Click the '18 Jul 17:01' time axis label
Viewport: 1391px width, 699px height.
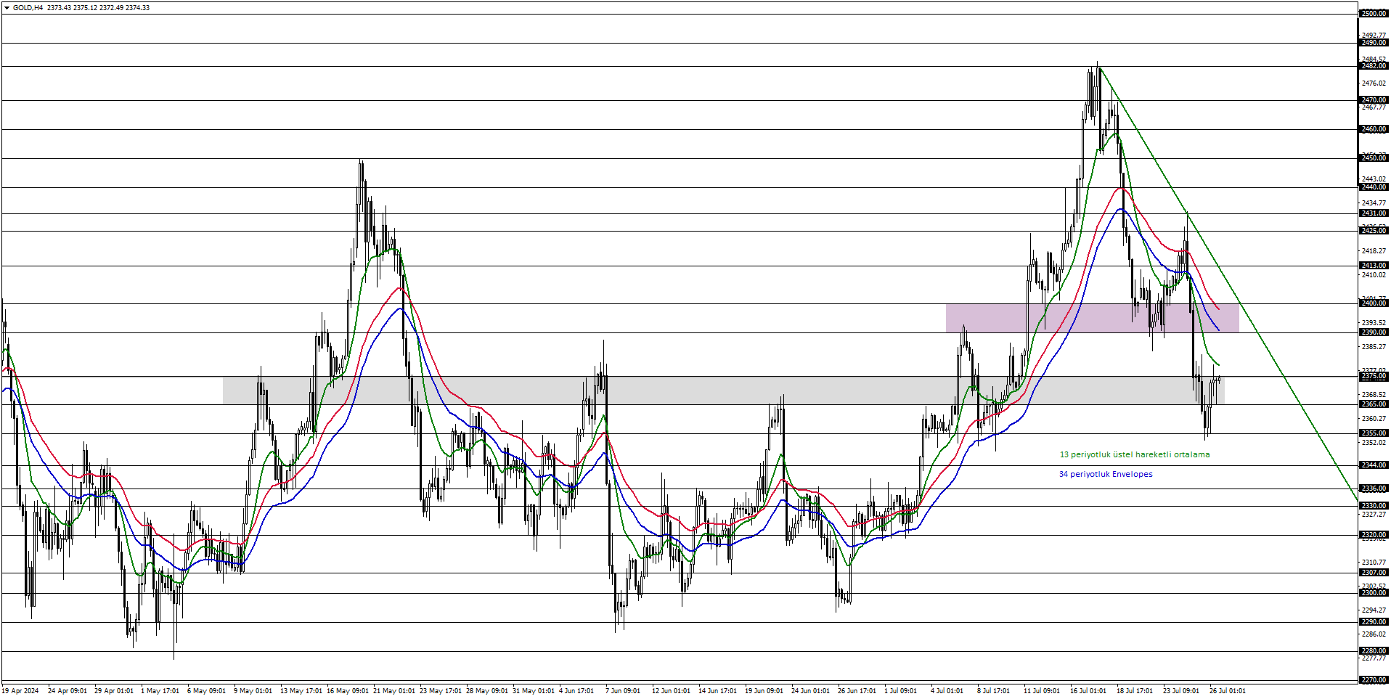click(x=1135, y=691)
